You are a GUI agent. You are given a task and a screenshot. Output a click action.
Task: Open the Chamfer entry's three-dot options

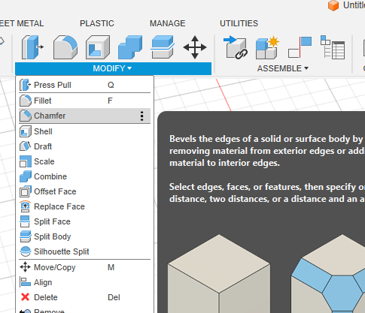point(142,116)
